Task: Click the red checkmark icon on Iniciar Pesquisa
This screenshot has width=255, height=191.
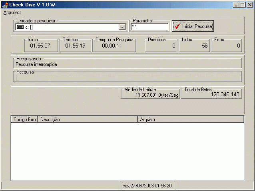Action: tap(177, 26)
